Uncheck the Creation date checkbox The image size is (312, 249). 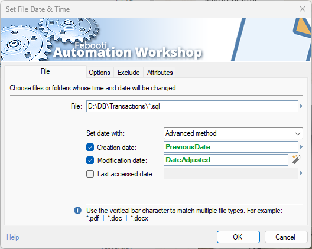(90, 148)
